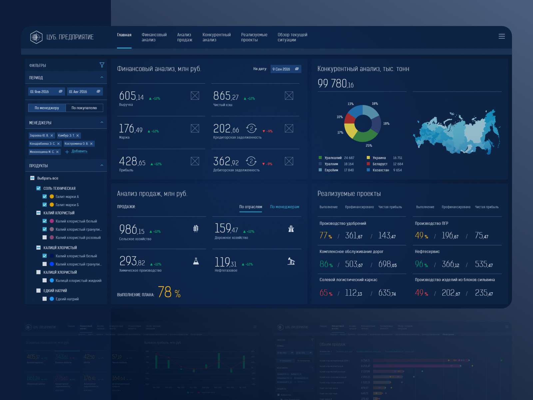Click the refresh cycle icon beside Кредиторская задолженность
Viewport: 533px width, 400px height.
pyautogui.click(x=252, y=128)
